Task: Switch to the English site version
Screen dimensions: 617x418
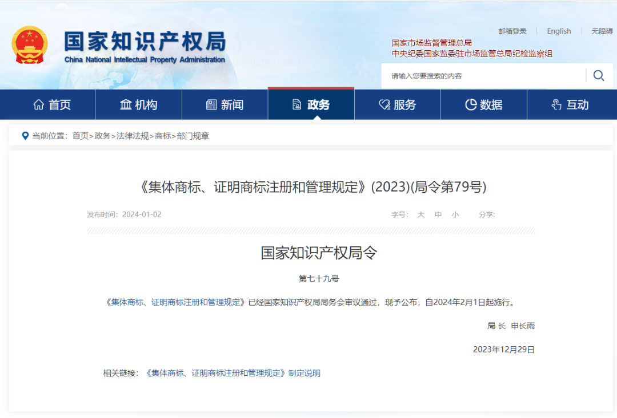Action: [x=559, y=31]
